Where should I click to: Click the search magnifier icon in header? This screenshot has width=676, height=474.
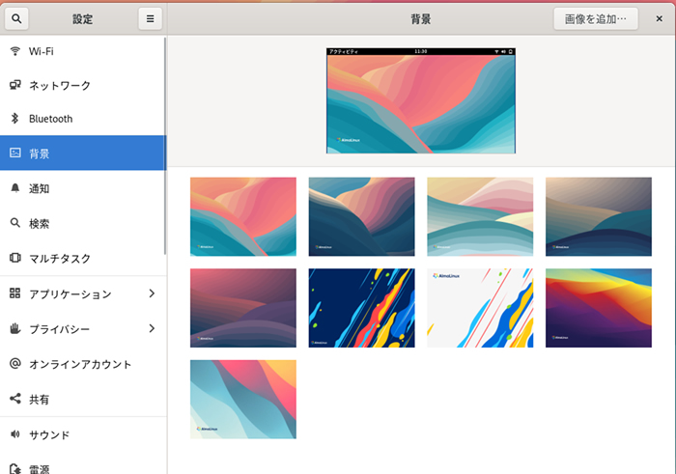point(17,18)
